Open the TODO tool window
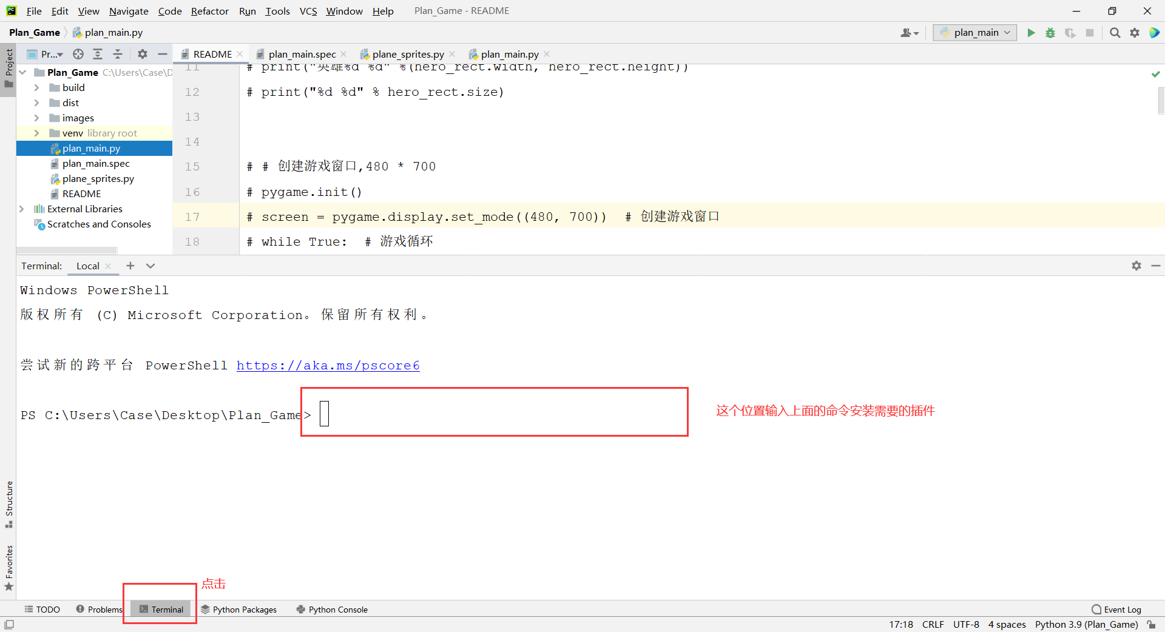Image resolution: width=1165 pixels, height=632 pixels. pyautogui.click(x=42, y=610)
